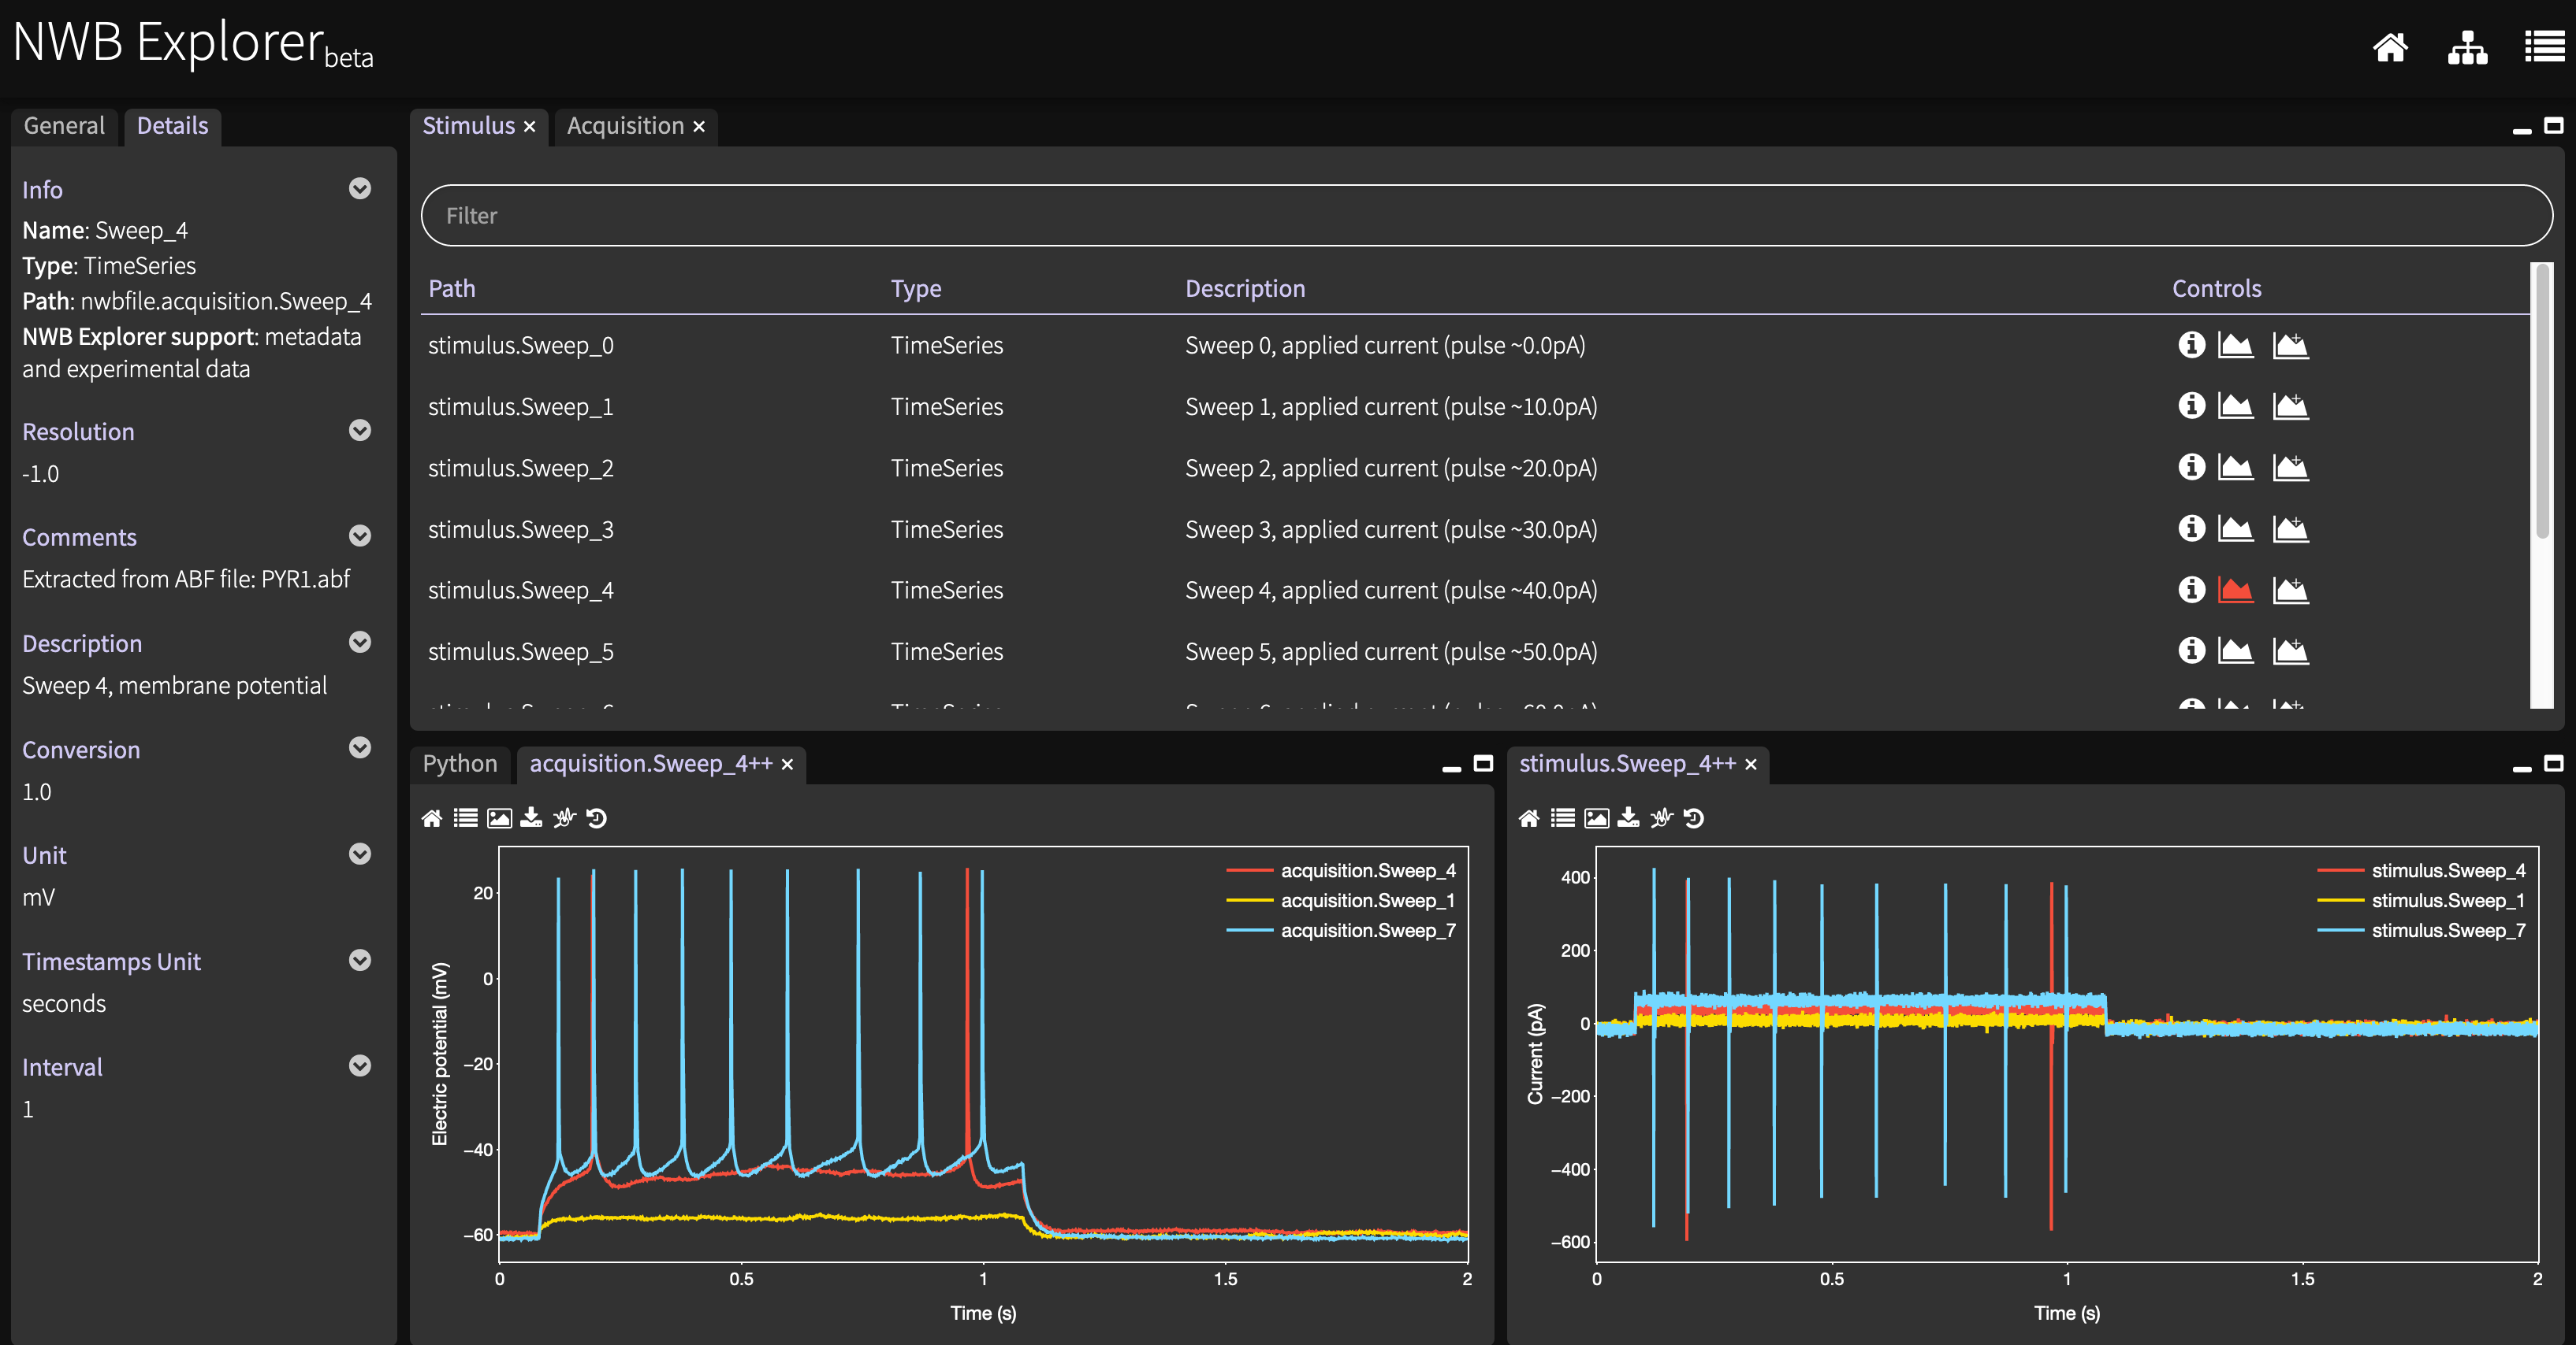
Task: Collapse the Timestamps Unit section
Action: click(360, 960)
